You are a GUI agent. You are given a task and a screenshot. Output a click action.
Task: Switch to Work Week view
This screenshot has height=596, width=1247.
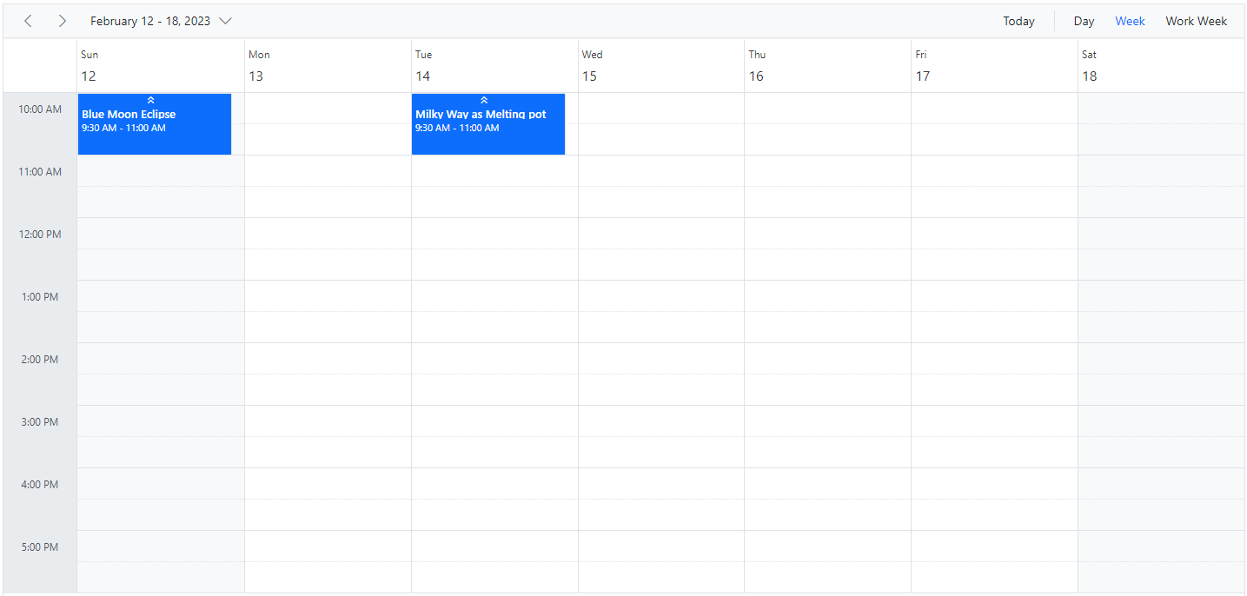pos(1196,21)
